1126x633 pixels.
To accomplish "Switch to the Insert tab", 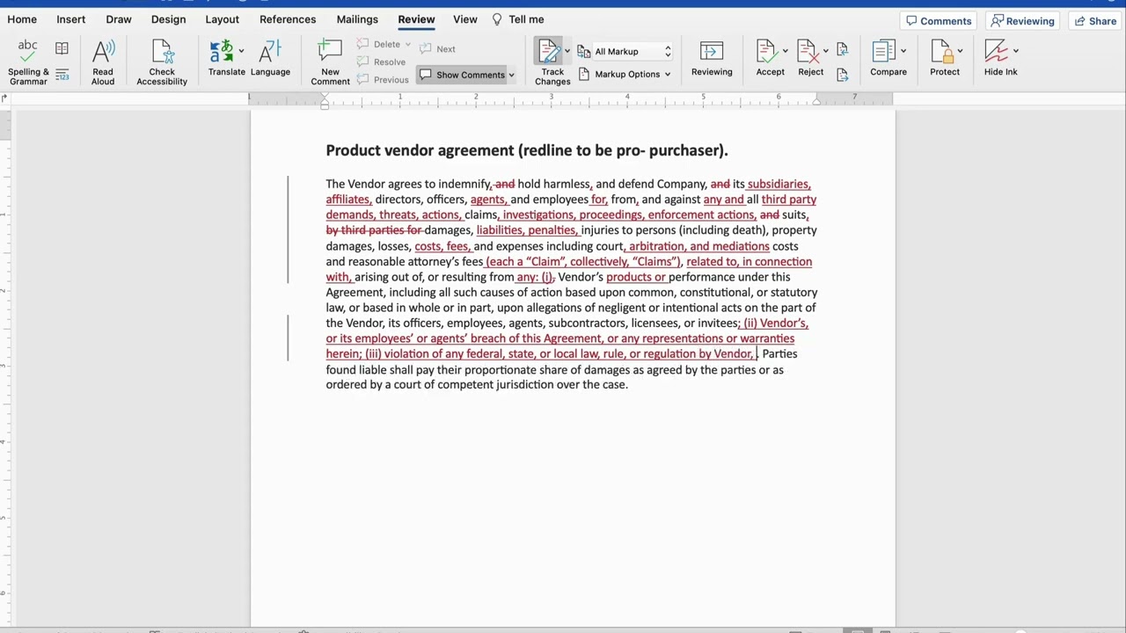I will 71,19.
